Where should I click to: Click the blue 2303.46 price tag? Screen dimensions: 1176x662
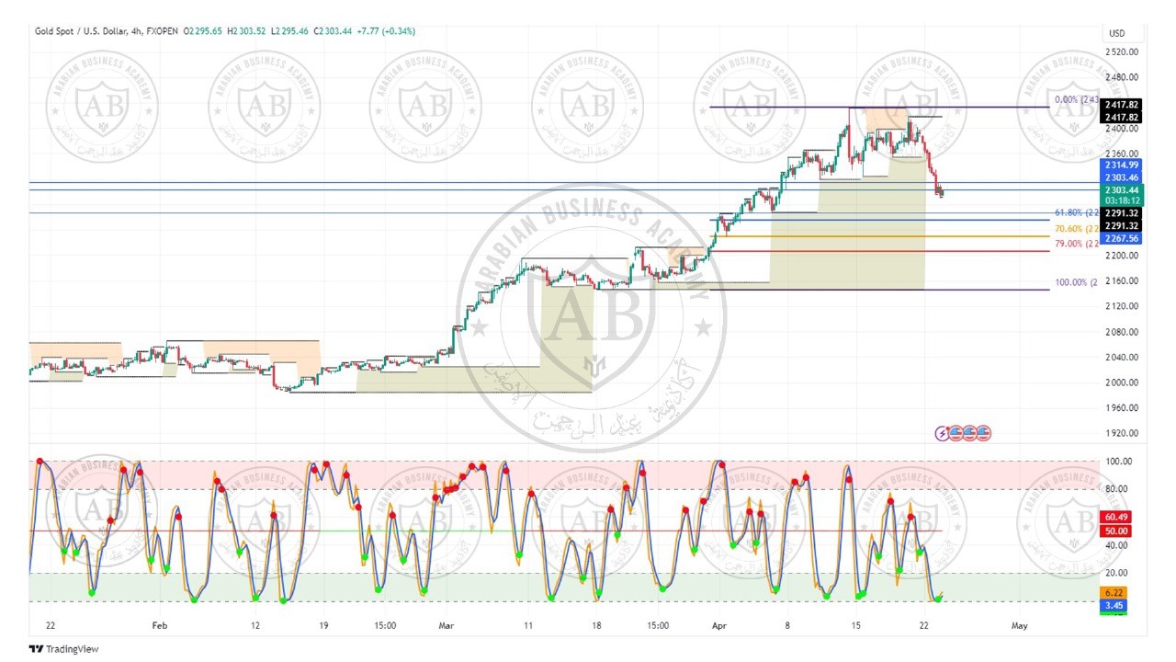1121,177
